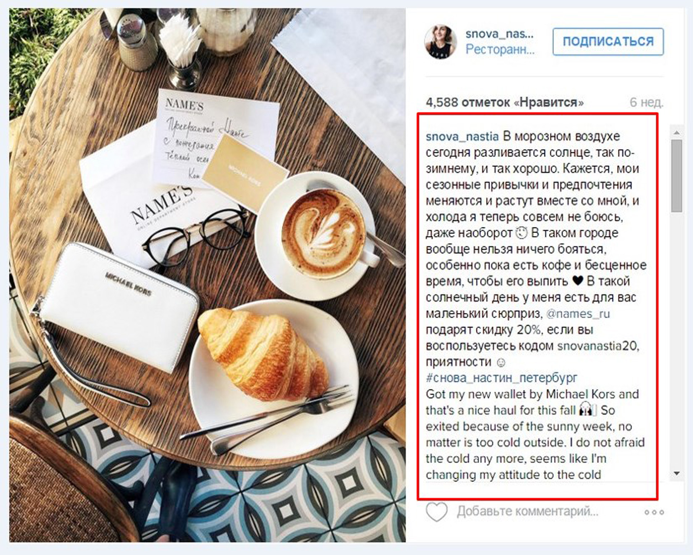Click the heart like icon
The image size is (693, 555).
[436, 511]
